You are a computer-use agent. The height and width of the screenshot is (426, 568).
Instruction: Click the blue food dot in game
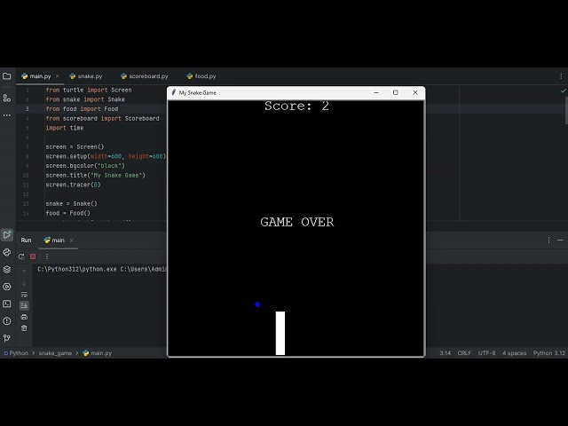[257, 304]
